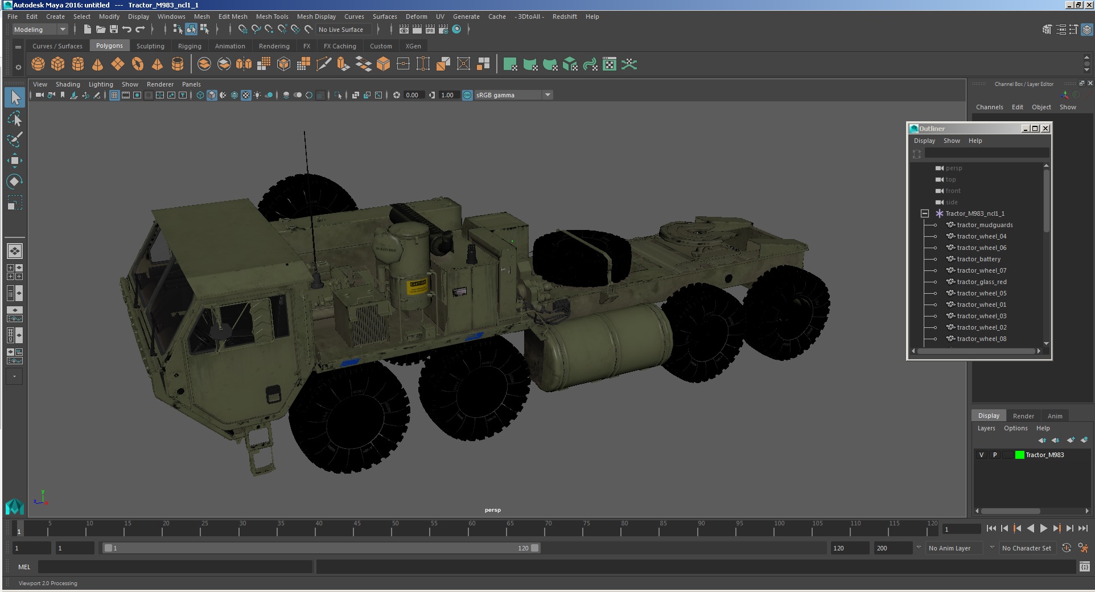The width and height of the screenshot is (1095, 592).
Task: Activate the Paint Selection tool
Action: [x=15, y=139]
